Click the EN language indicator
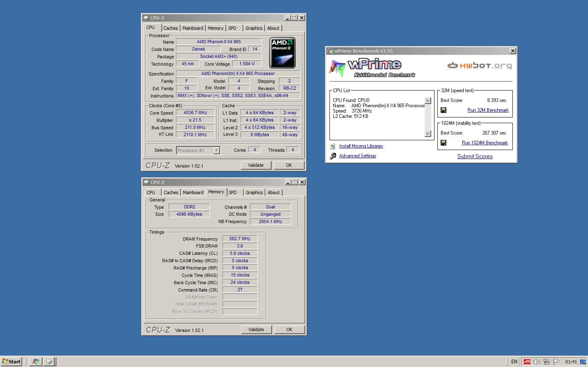588x367 pixels. click(x=514, y=362)
